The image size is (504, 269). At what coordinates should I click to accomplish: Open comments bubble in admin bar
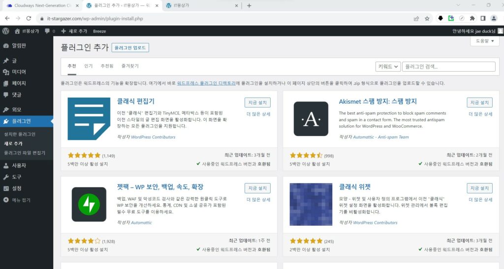click(x=50, y=31)
